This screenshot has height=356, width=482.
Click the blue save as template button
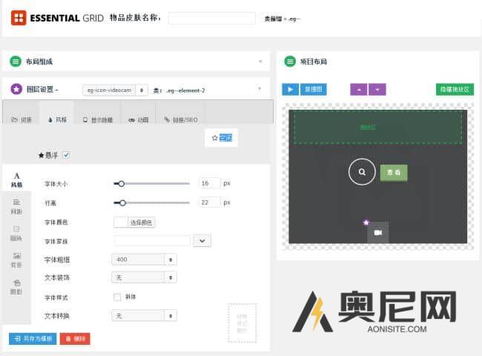coord(33,339)
